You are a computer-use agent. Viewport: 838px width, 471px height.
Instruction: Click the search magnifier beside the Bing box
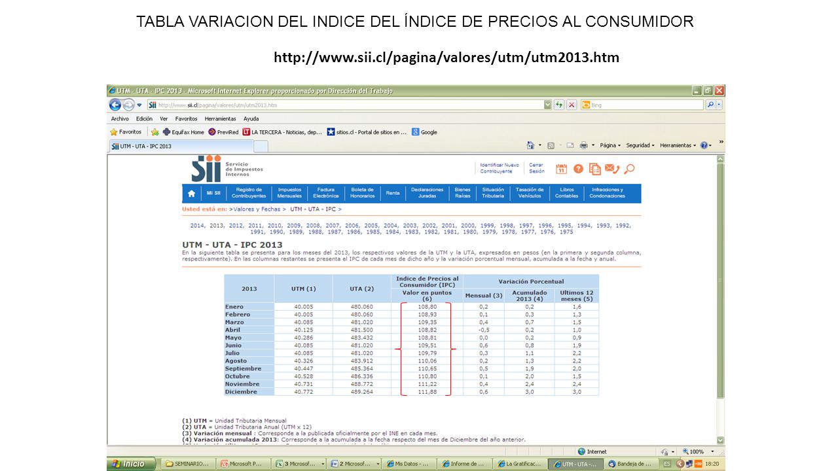709,105
